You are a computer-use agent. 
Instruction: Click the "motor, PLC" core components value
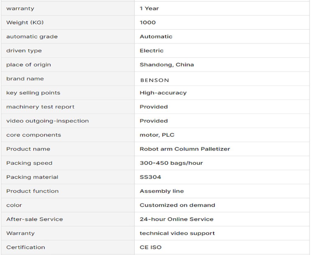[x=157, y=135]
